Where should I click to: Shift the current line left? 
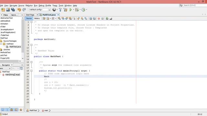click(91, 18)
